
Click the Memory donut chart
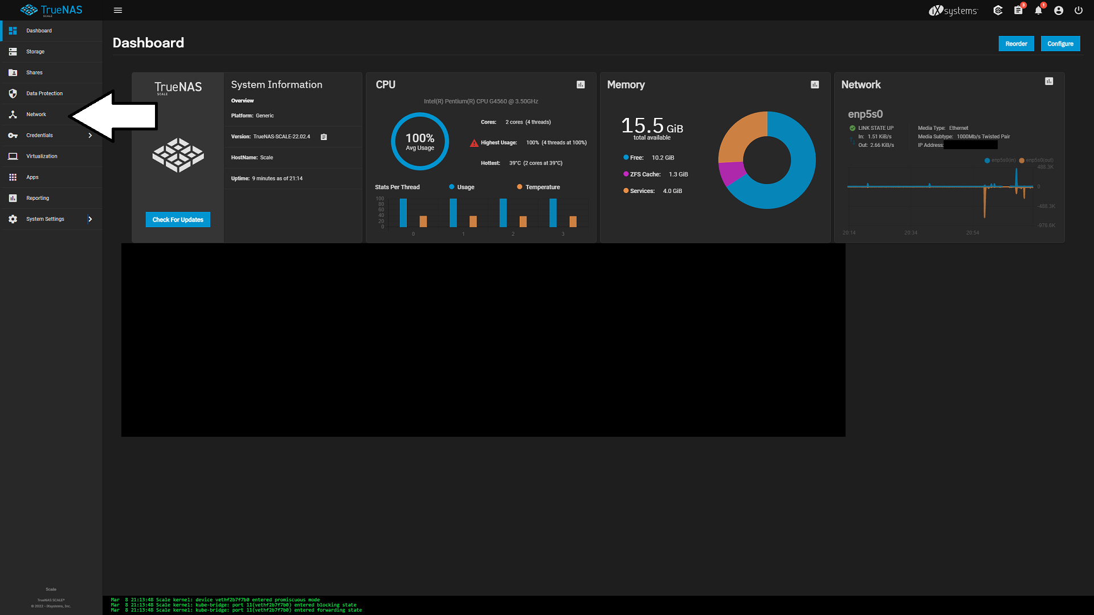point(767,160)
